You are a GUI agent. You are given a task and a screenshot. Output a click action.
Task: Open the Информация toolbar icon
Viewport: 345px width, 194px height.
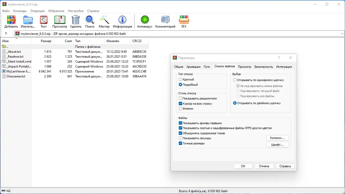tap(122, 20)
